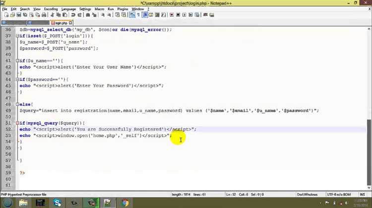Click the Close document toolbar icon
The image size is (372, 208).
tap(31, 15)
